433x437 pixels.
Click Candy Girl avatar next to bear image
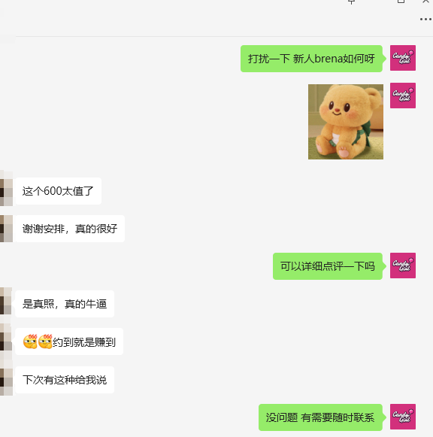click(403, 96)
